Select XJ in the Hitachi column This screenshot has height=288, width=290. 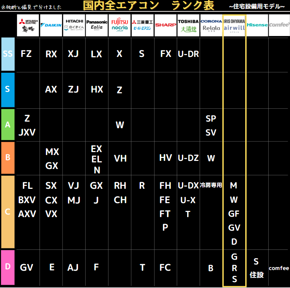click(x=73, y=54)
